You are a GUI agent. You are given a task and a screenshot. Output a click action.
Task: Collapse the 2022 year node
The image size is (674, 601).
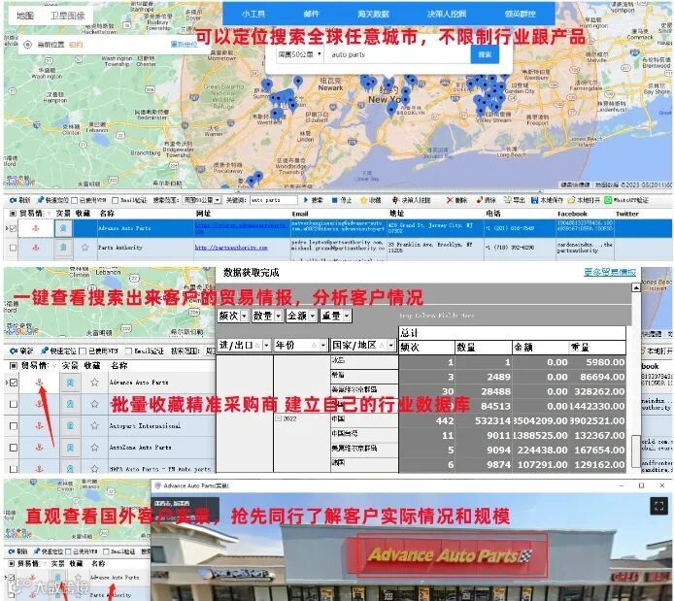[278, 418]
